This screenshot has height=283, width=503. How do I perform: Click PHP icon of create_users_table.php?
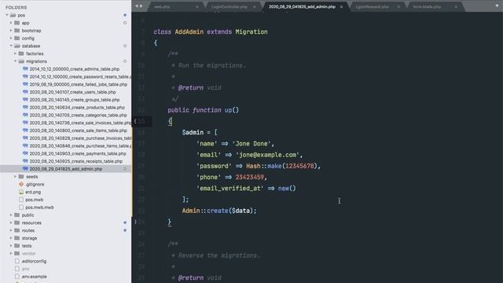pyautogui.click(x=25, y=92)
